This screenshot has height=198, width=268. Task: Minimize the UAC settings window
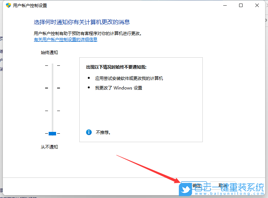tap(225, 6)
